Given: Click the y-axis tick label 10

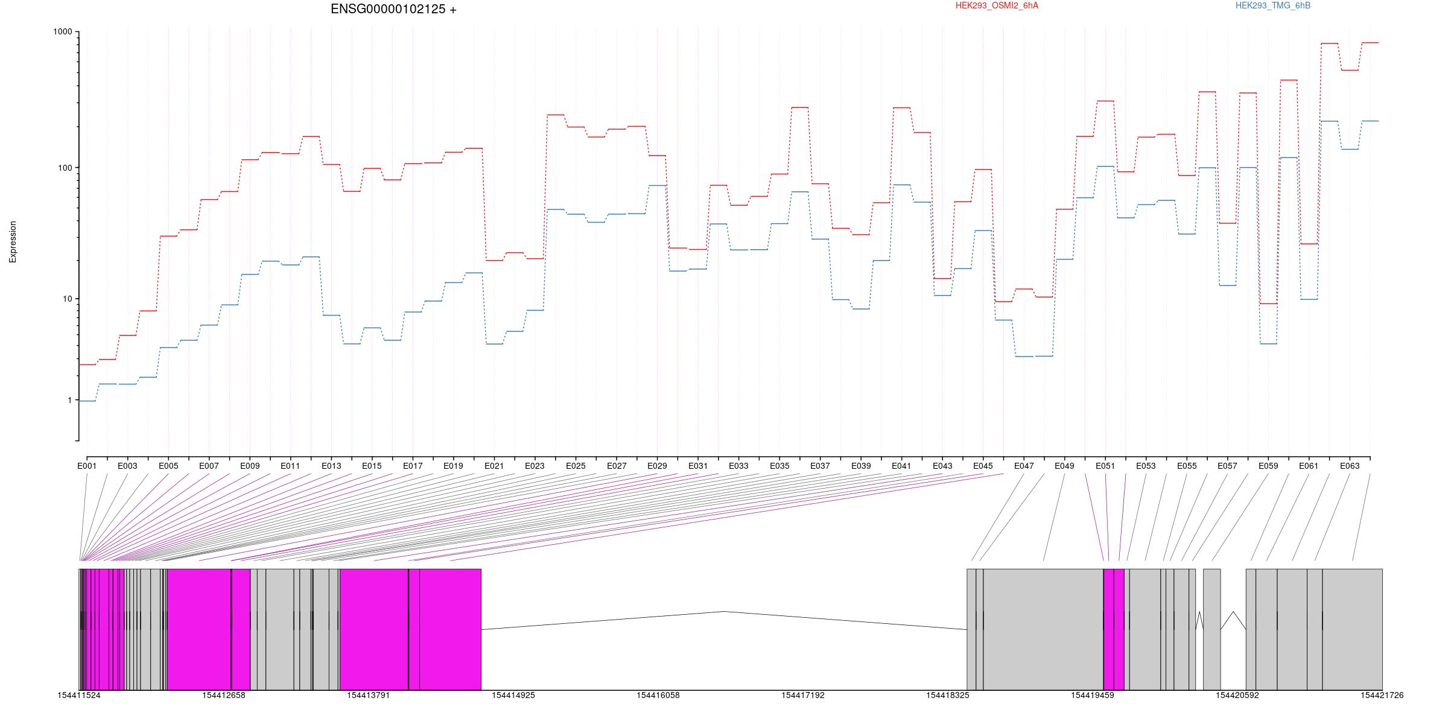Looking at the screenshot, I should (x=67, y=299).
